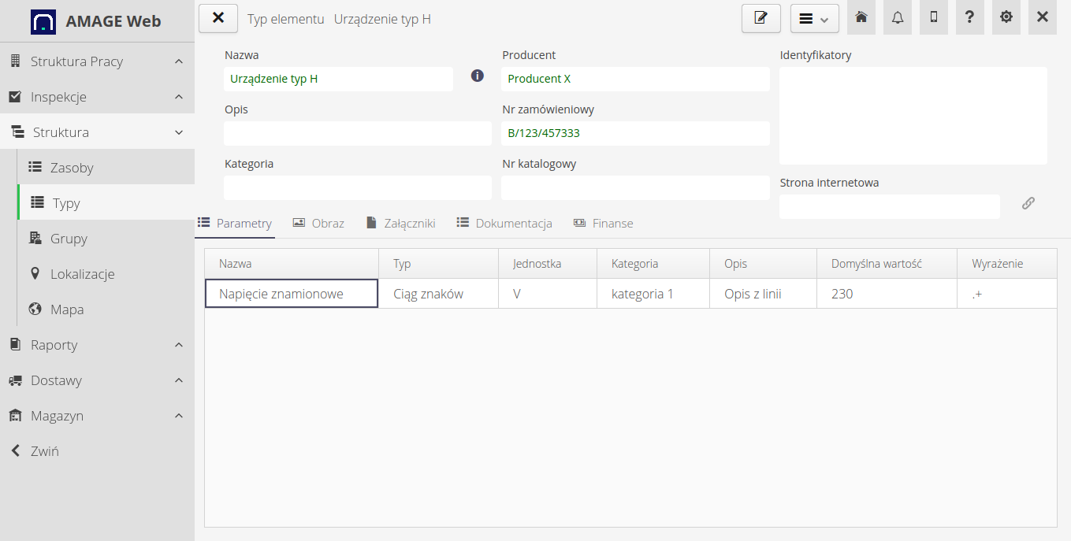The width and height of the screenshot is (1071, 541).
Task: Switch to the Obraz tab
Action: 318,224
